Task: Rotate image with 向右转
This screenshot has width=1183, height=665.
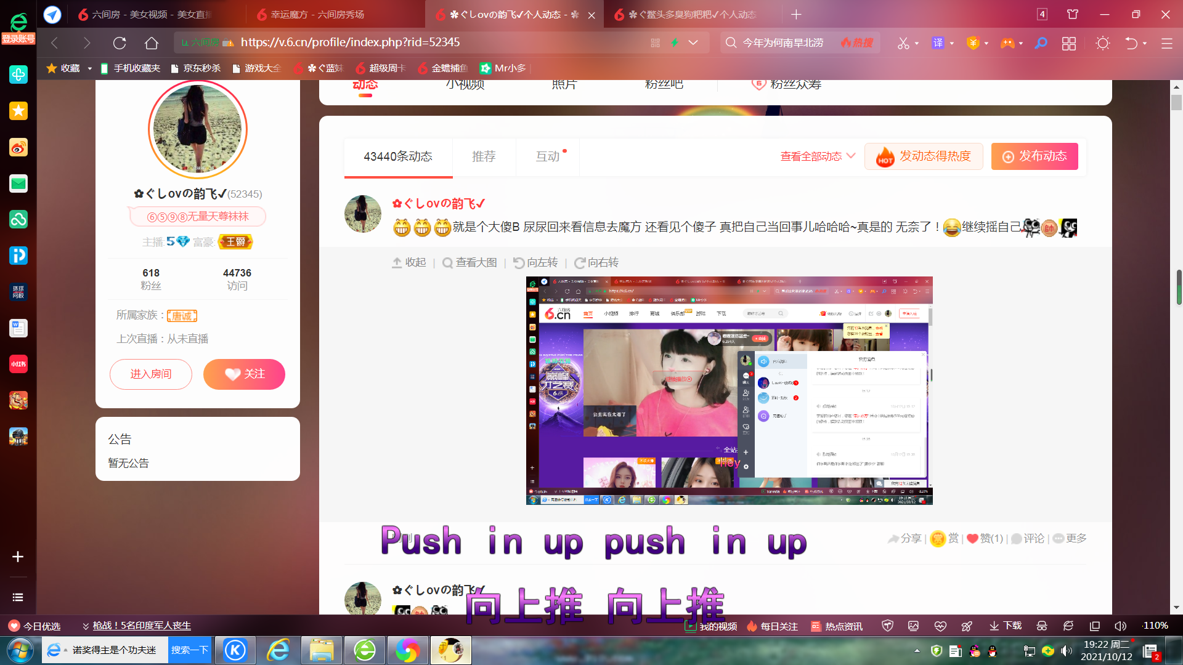Action: coord(596,262)
